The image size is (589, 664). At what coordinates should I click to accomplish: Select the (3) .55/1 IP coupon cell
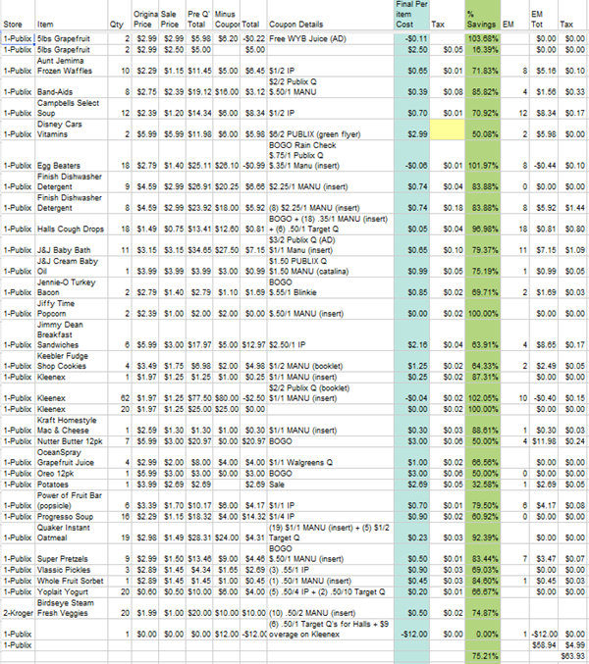(331, 571)
